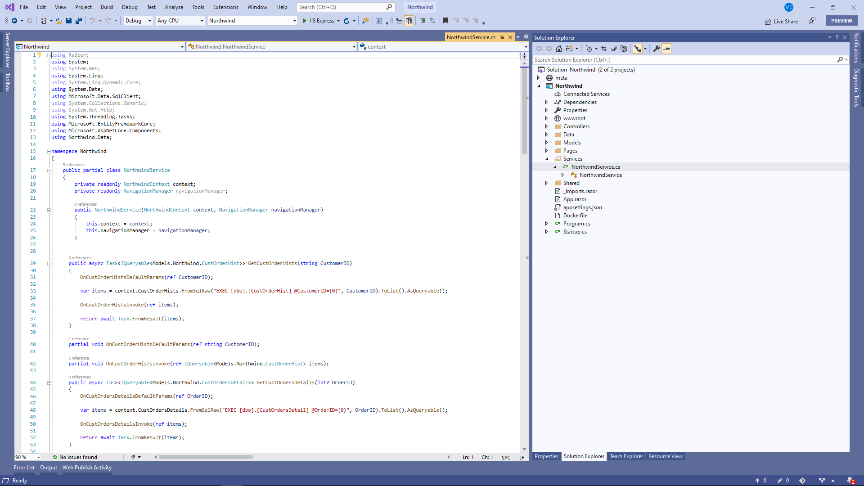Screen dimensions: 864x486
Task: Click the Search Solution Explorer input field
Action: tap(684, 60)
